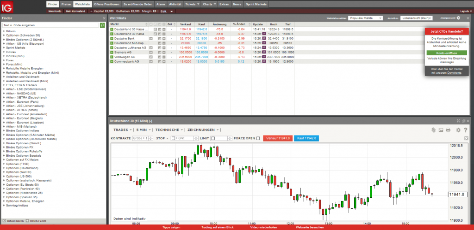Open Sprint Markets tab
474x230 pixels.
tap(256, 4)
